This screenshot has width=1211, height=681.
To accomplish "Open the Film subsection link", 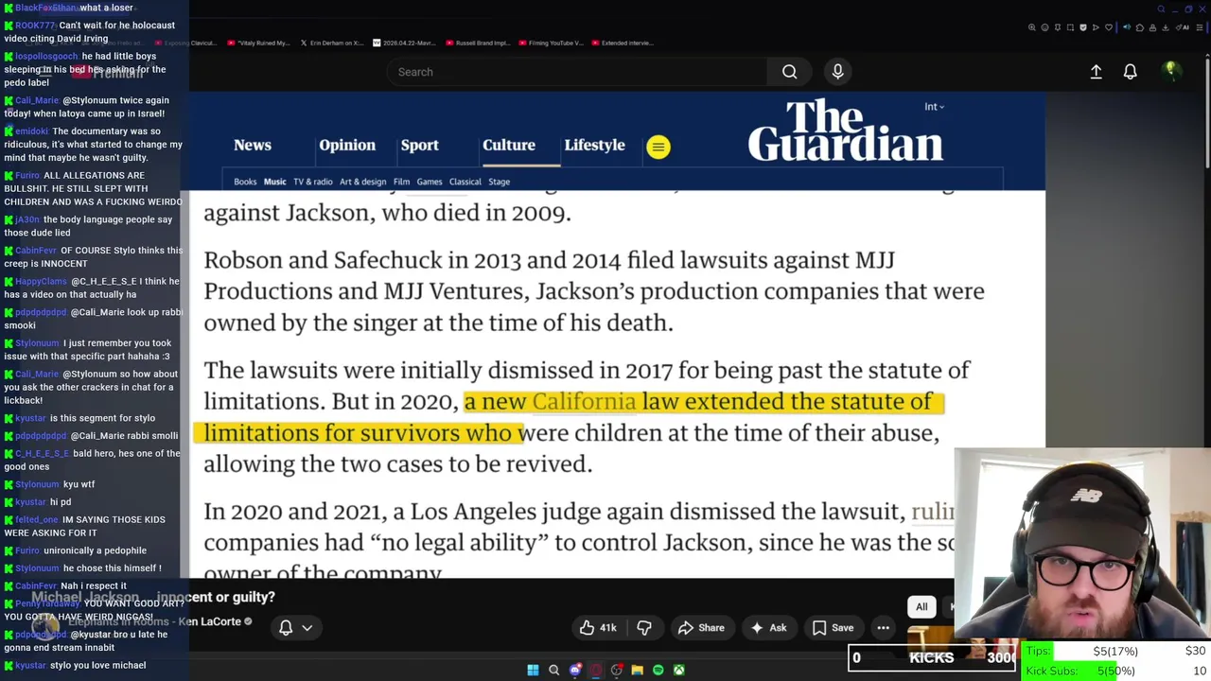I will tap(401, 182).
